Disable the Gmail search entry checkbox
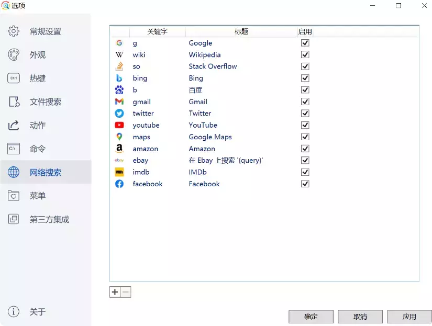Screen dimensions: 432x326 click(x=305, y=102)
